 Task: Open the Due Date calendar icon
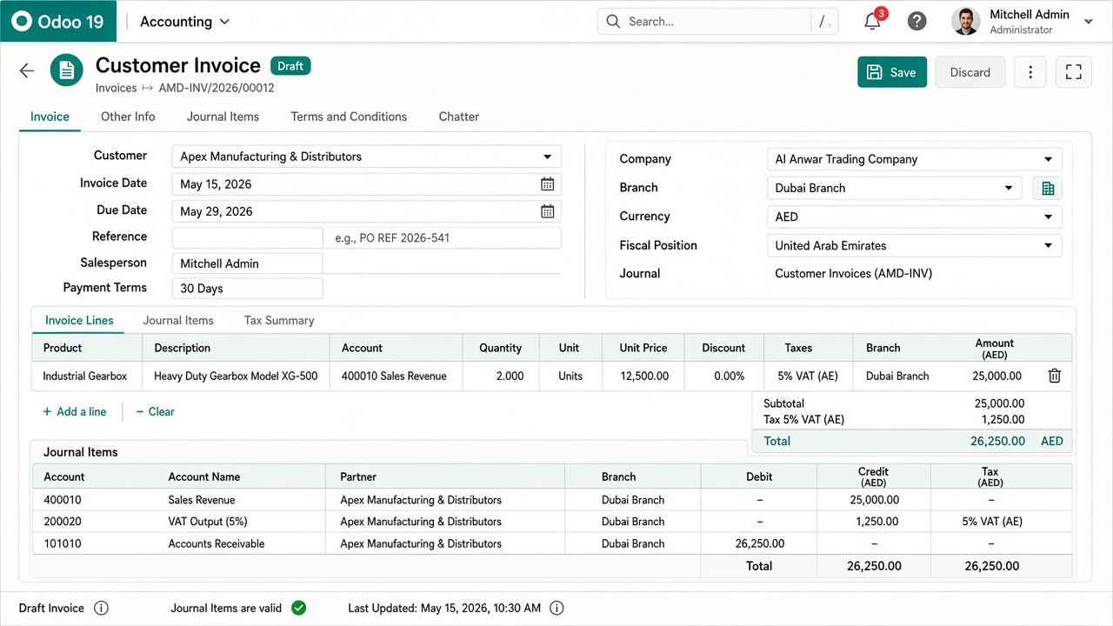point(548,210)
